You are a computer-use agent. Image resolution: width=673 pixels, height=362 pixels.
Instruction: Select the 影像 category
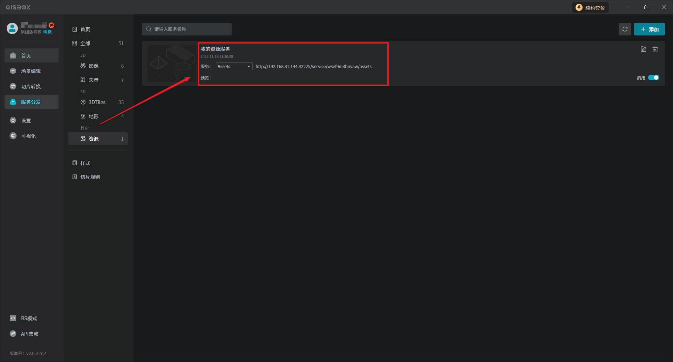tap(94, 66)
